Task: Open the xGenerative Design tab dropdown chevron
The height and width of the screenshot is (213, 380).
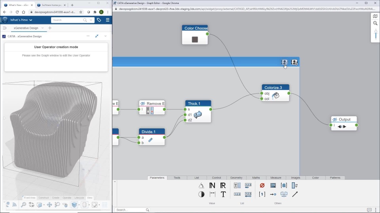Action: tap(42, 28)
